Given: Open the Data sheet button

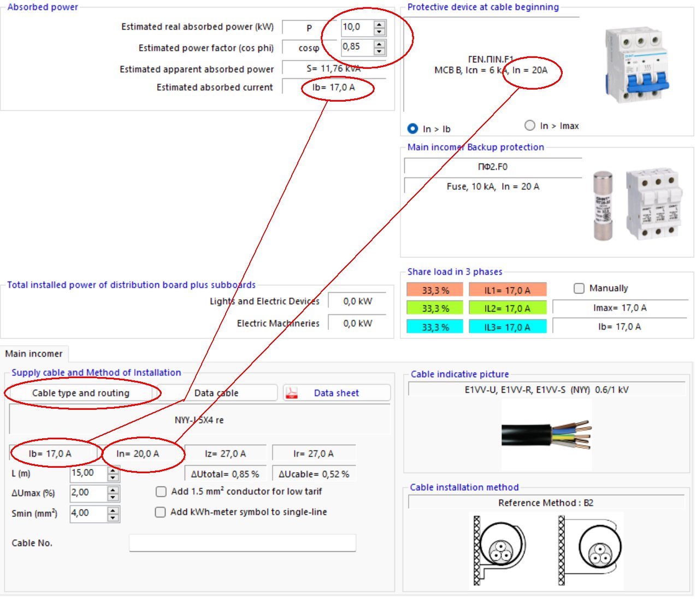Looking at the screenshot, I should pyautogui.click(x=337, y=393).
